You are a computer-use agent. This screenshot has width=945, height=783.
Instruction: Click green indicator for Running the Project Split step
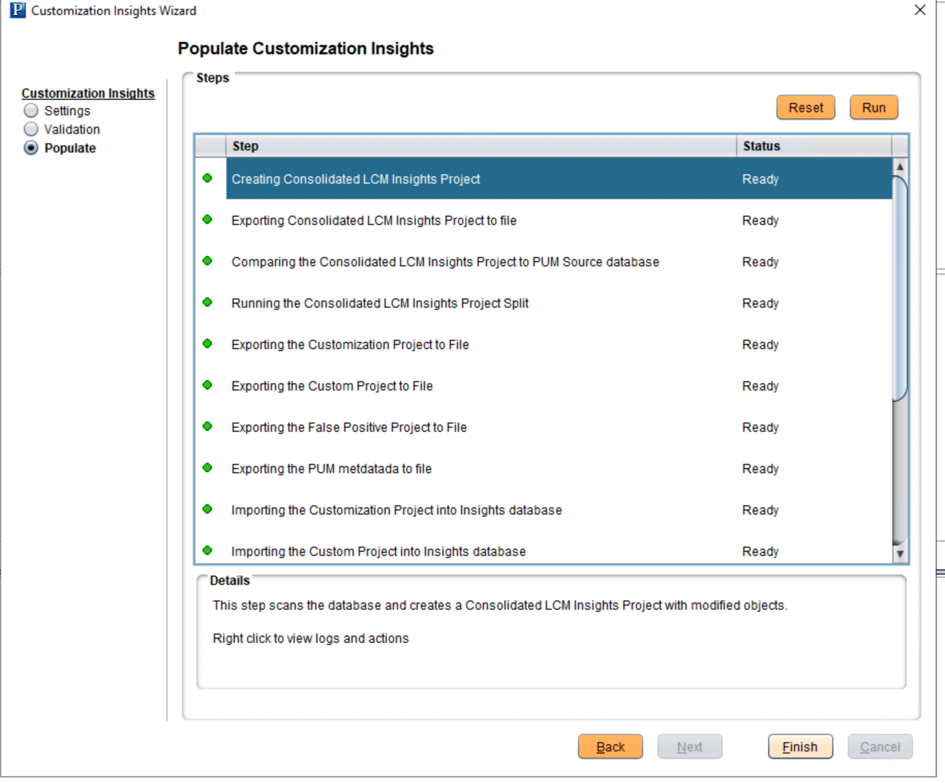click(x=208, y=302)
